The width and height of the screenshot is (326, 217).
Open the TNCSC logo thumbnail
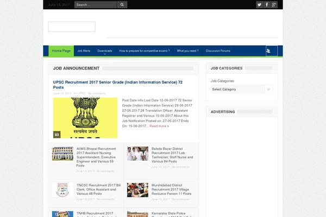pyautogui.click(x=62, y=190)
